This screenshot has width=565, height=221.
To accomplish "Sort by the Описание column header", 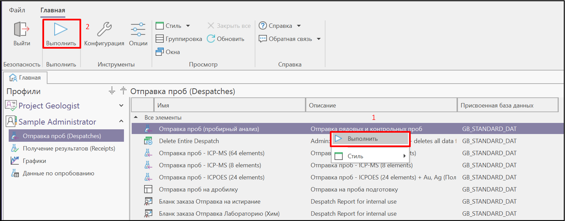I will pyautogui.click(x=381, y=105).
